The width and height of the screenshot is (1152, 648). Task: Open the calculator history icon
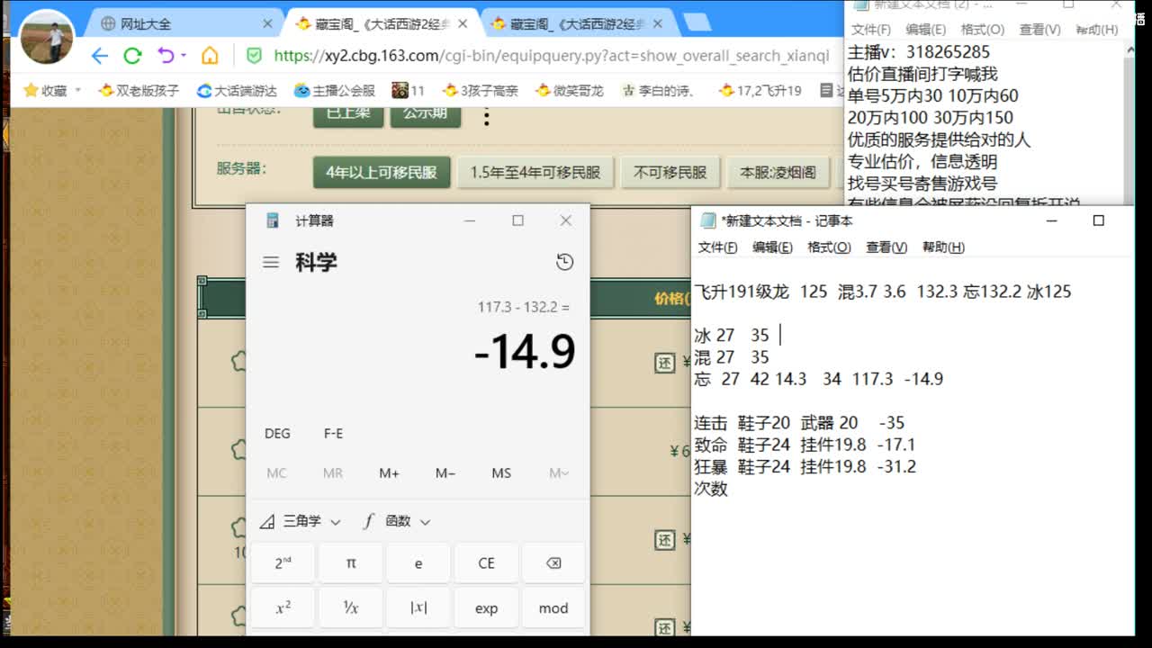(x=564, y=262)
